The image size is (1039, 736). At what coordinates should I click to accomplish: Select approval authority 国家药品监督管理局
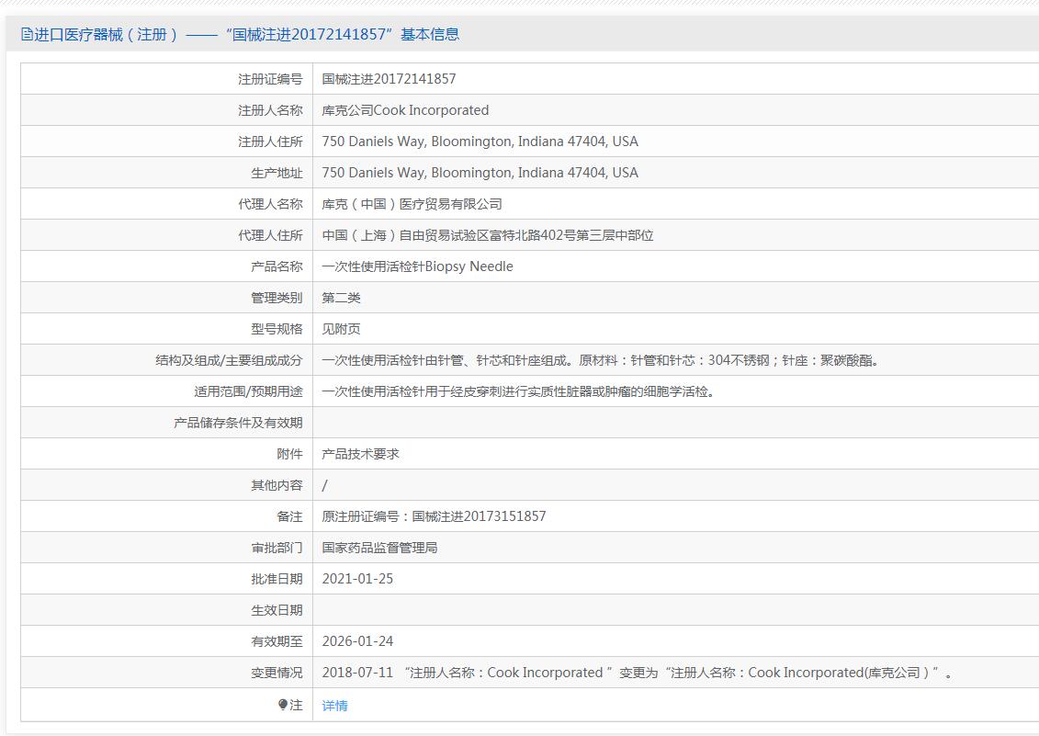(379, 548)
